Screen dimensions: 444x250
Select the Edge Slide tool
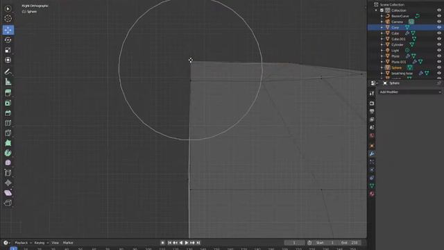(x=8, y=173)
